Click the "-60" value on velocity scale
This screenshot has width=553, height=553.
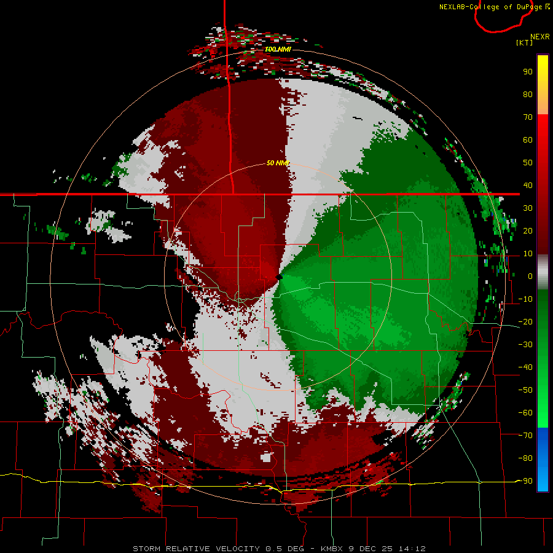click(x=525, y=413)
